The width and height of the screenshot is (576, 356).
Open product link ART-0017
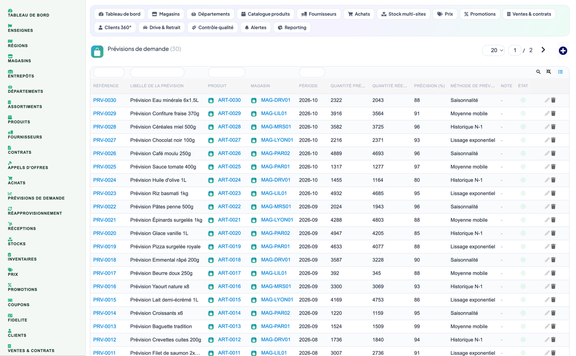[x=229, y=273]
